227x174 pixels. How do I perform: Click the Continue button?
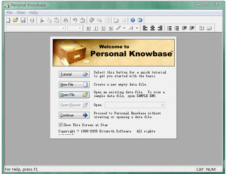(x=74, y=115)
